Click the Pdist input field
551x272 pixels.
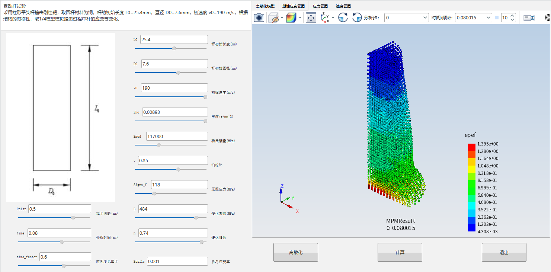60,209
